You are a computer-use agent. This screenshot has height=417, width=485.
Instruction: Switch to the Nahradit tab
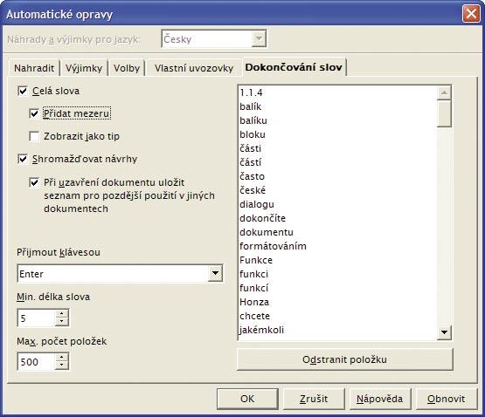[x=34, y=68]
